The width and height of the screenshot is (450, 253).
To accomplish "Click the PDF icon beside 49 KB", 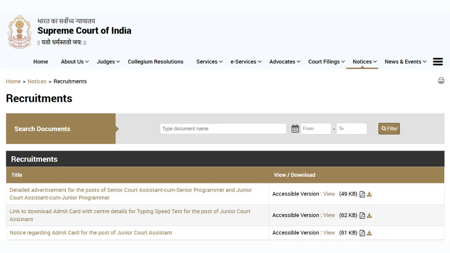I will tap(362, 194).
